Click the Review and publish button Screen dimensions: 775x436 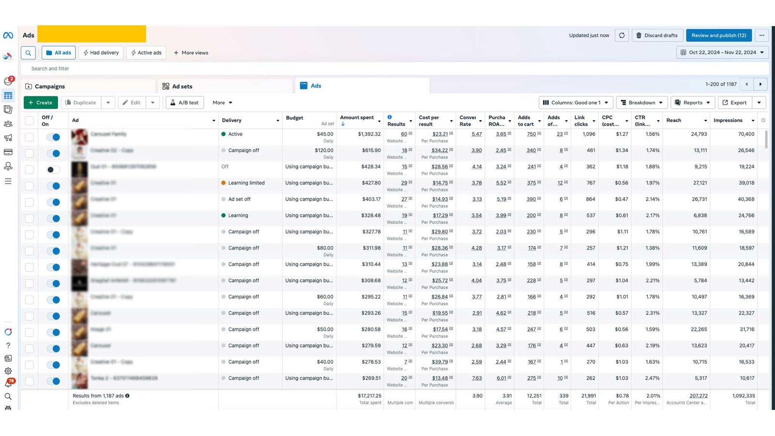(718, 35)
